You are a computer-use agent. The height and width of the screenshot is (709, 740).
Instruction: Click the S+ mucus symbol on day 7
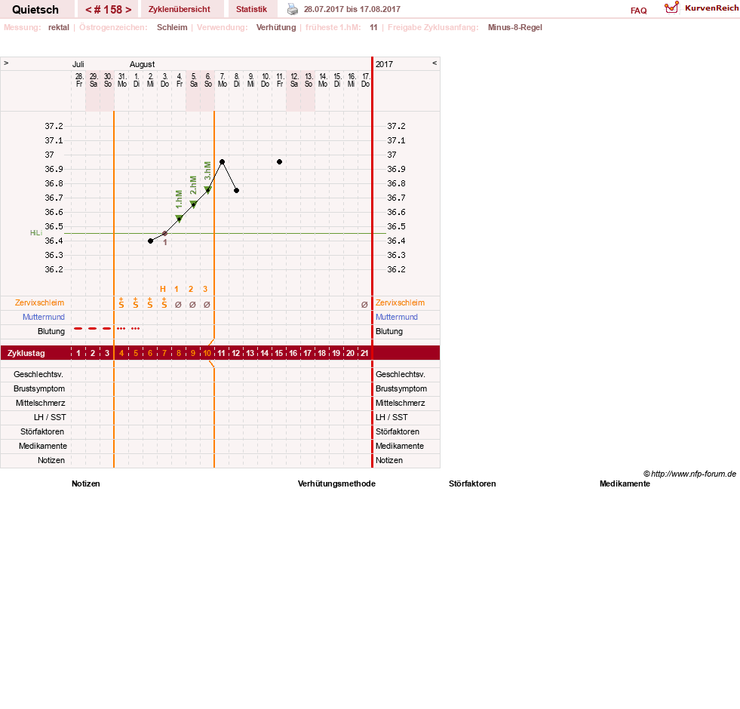(x=164, y=303)
